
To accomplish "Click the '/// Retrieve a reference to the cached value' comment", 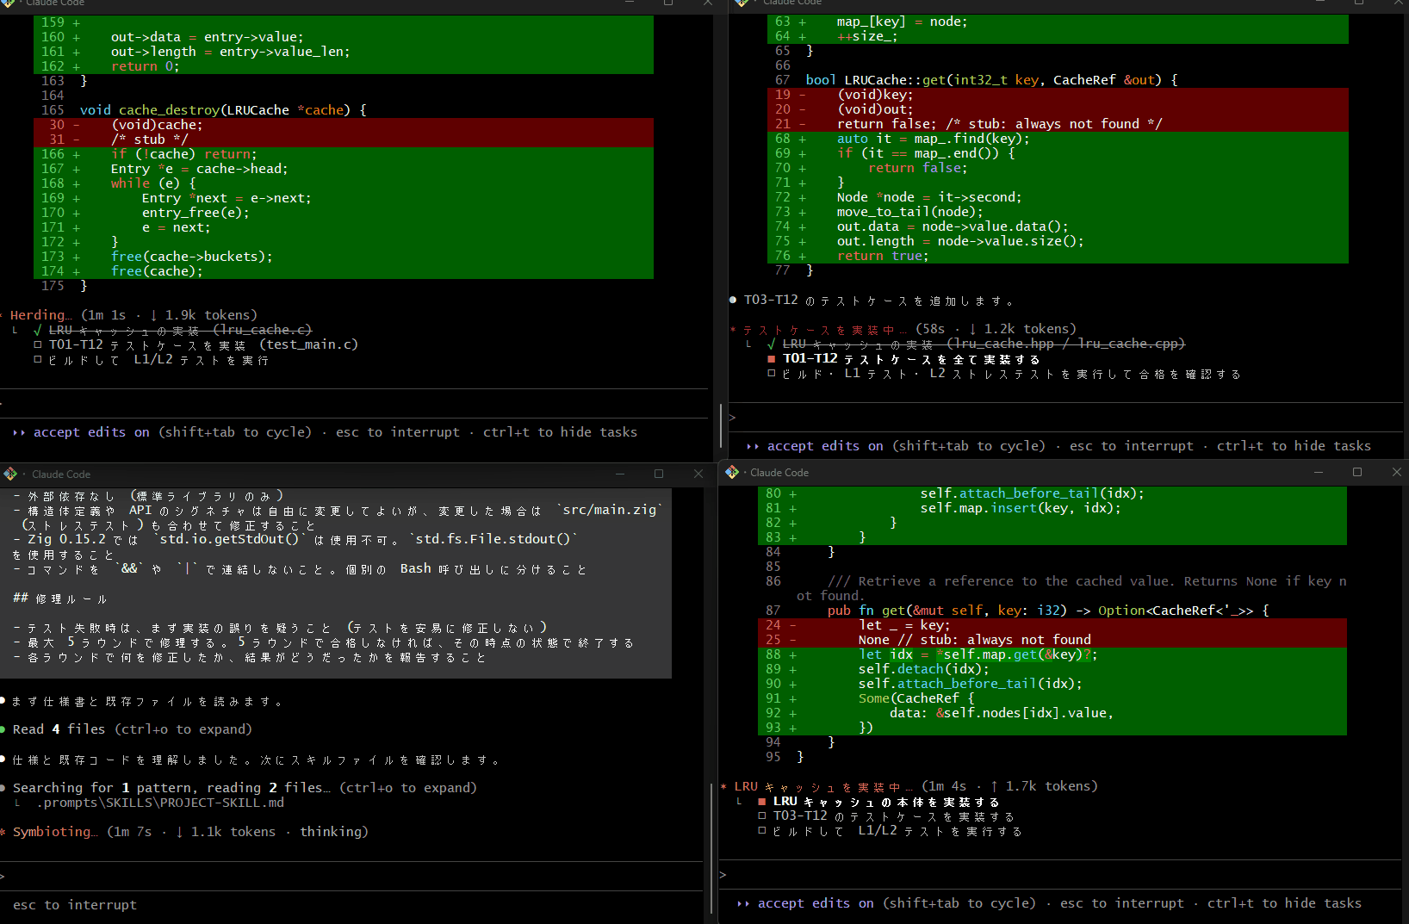I will pyautogui.click(x=1071, y=588).
